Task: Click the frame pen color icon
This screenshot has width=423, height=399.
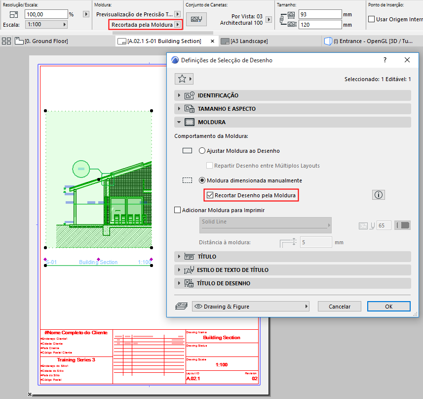Action: tap(372, 225)
